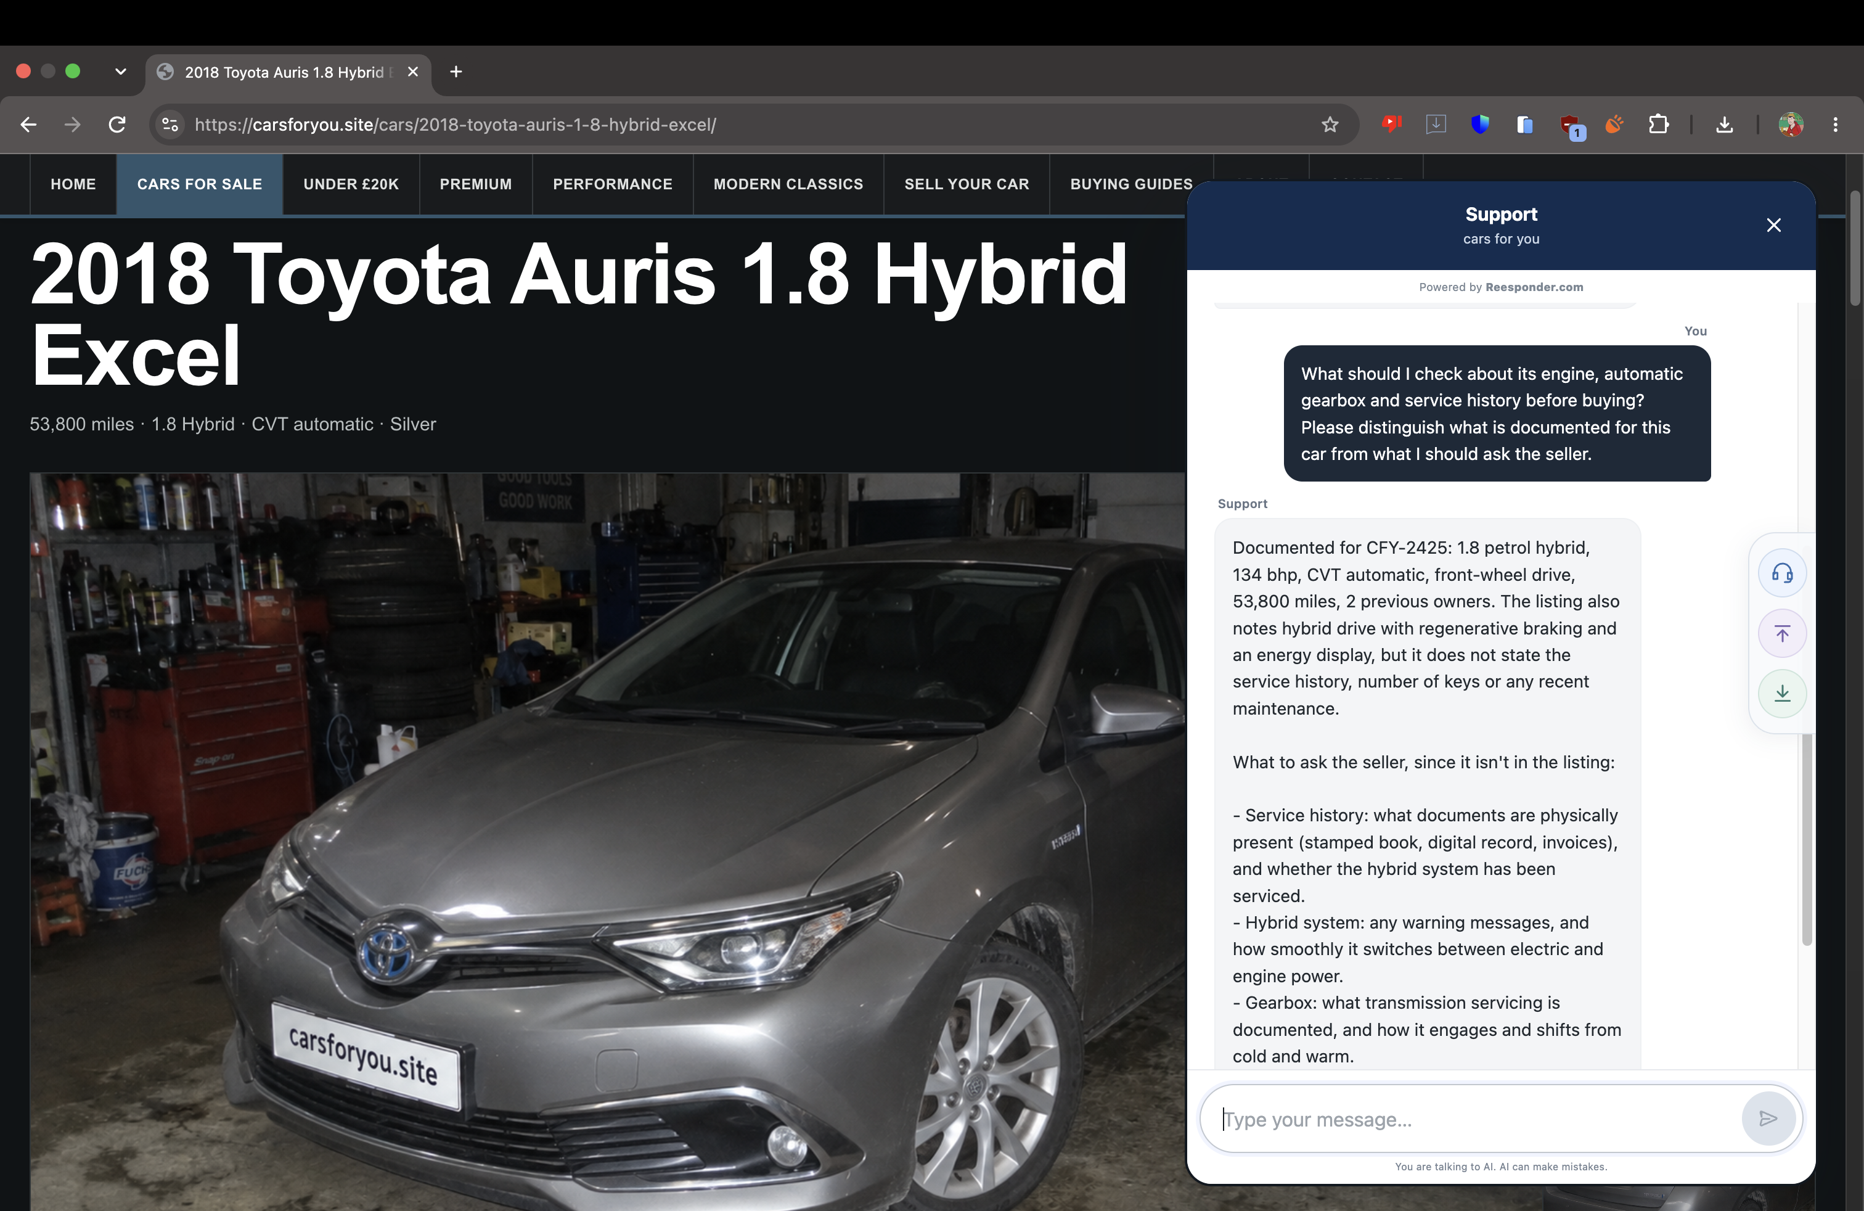This screenshot has width=1864, height=1211.
Task: Open the red badge extension with the counter
Action: (x=1571, y=126)
